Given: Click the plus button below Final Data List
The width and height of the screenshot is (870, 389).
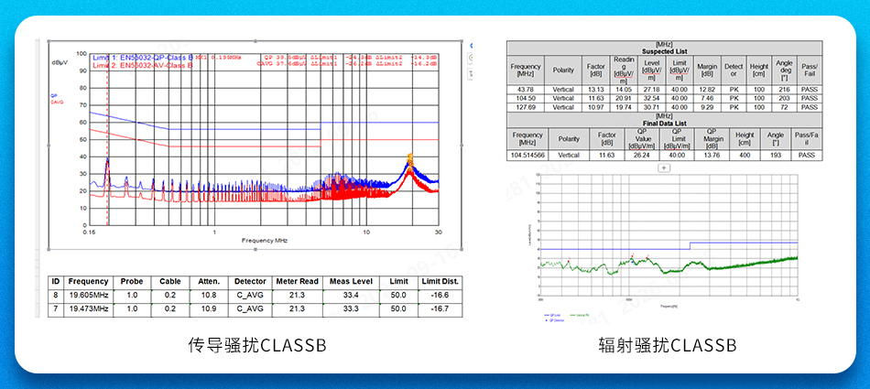Looking at the screenshot, I should (x=664, y=167).
